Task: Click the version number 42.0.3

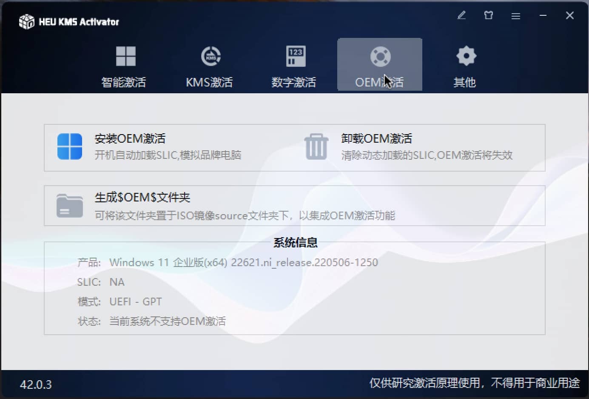Action: (x=36, y=385)
